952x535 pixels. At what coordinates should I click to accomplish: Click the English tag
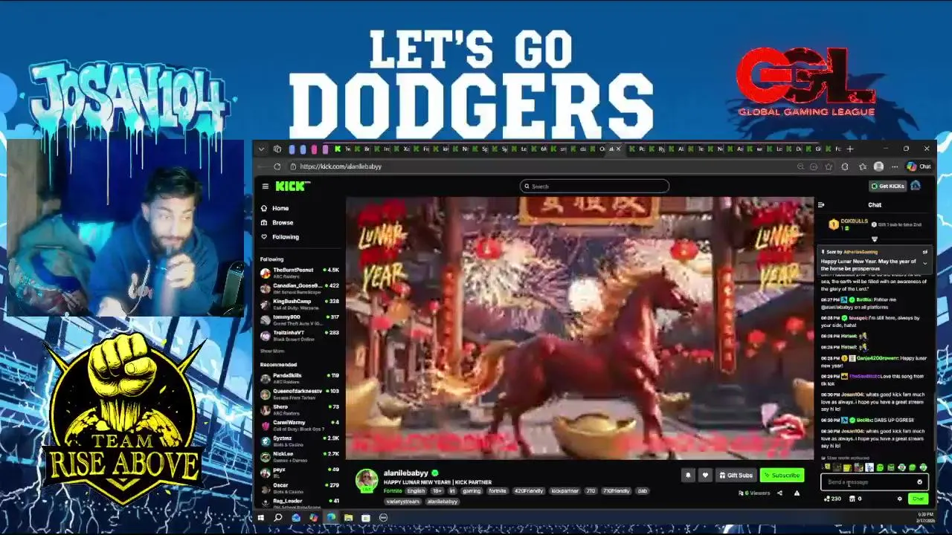(x=416, y=491)
